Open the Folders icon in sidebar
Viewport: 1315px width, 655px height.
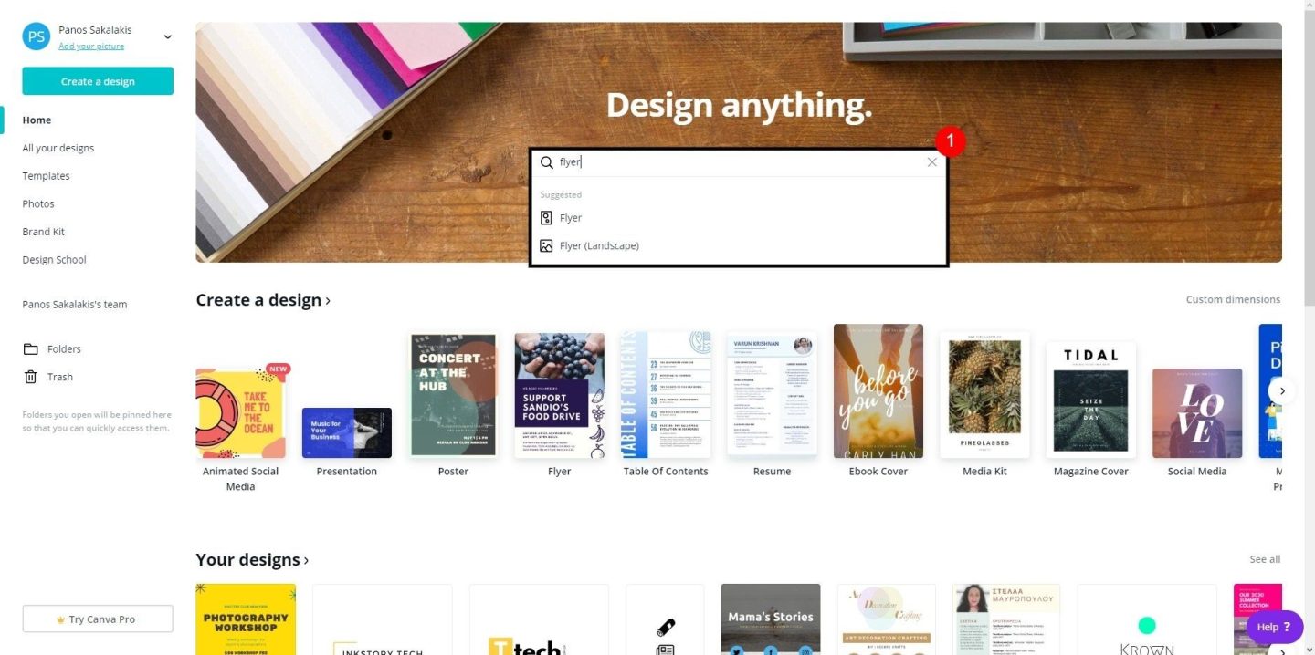click(31, 349)
